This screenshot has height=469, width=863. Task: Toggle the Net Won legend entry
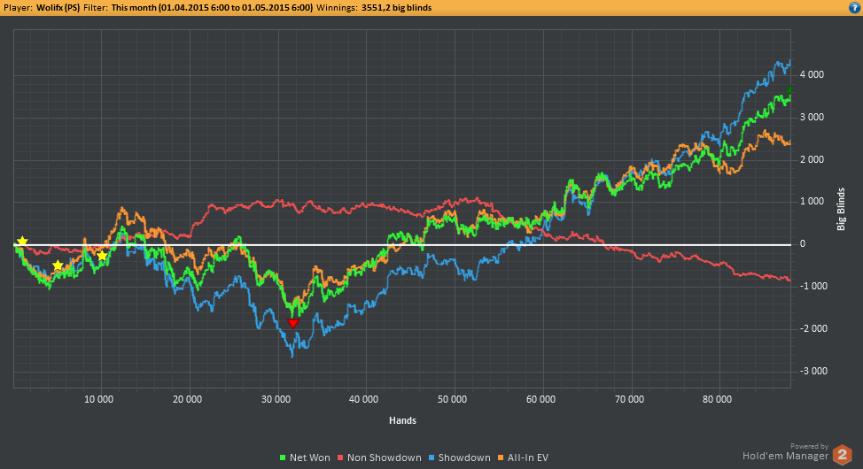(x=305, y=457)
